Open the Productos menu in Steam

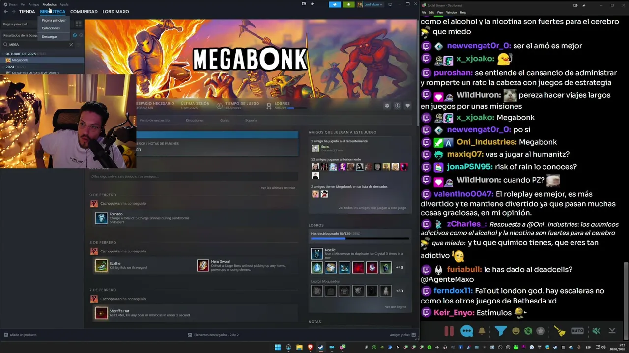(x=49, y=4)
